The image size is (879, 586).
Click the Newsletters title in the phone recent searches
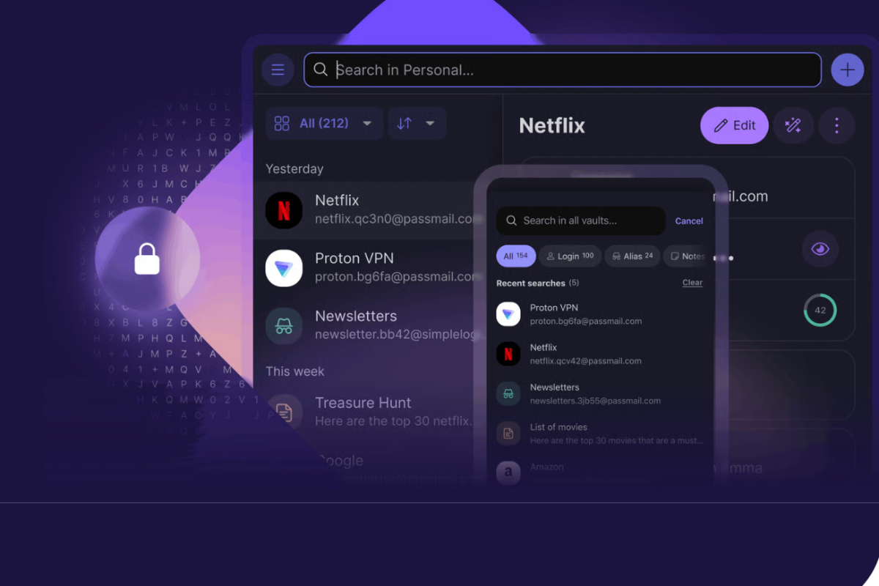point(555,387)
